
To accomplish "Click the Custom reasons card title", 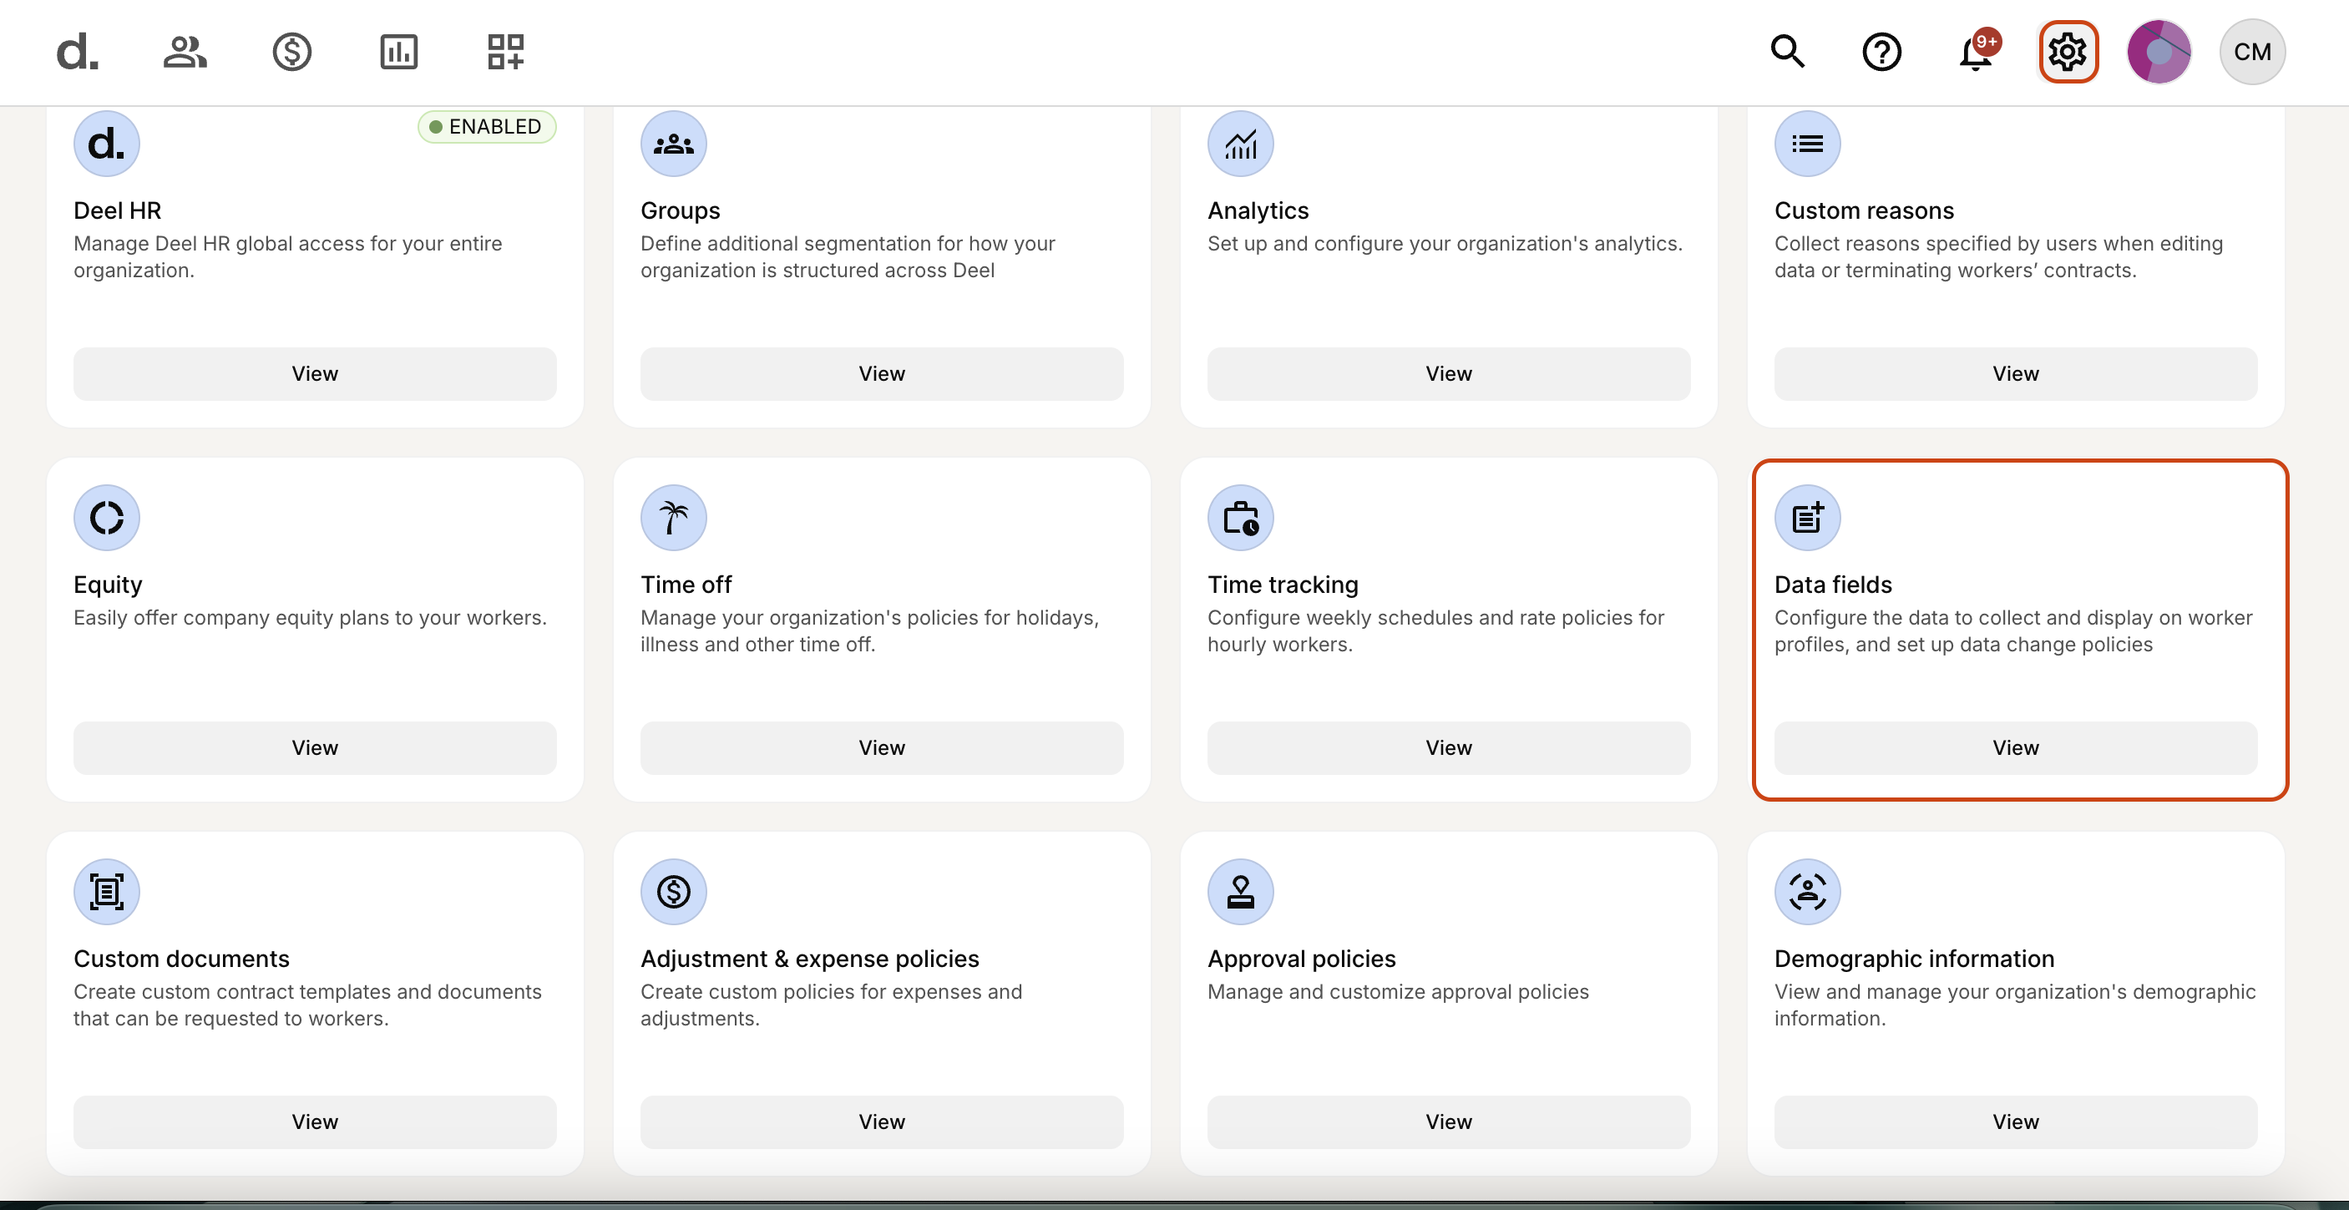I will (1864, 210).
